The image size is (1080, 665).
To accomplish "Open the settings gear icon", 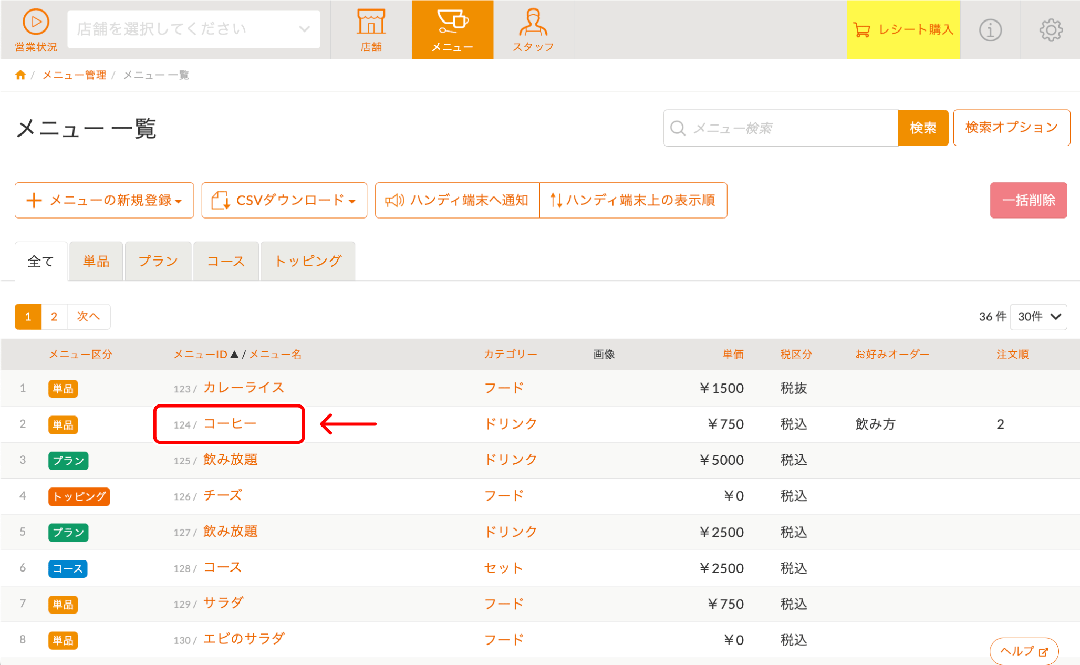I will pyautogui.click(x=1051, y=30).
